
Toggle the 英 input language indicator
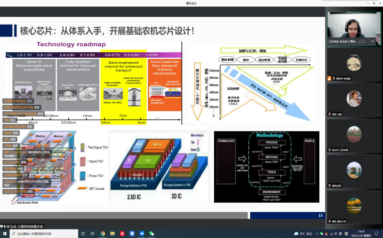tap(341, 234)
